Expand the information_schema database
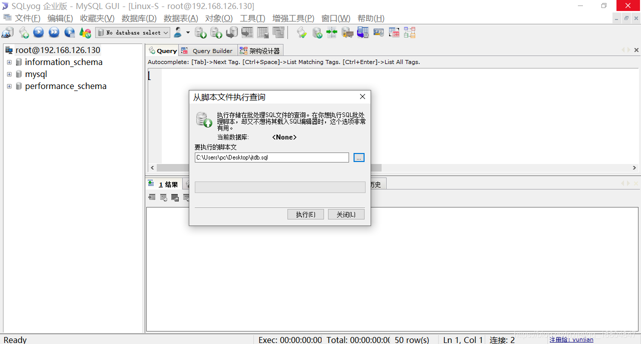Screen dimensions: 641x344 9,62
